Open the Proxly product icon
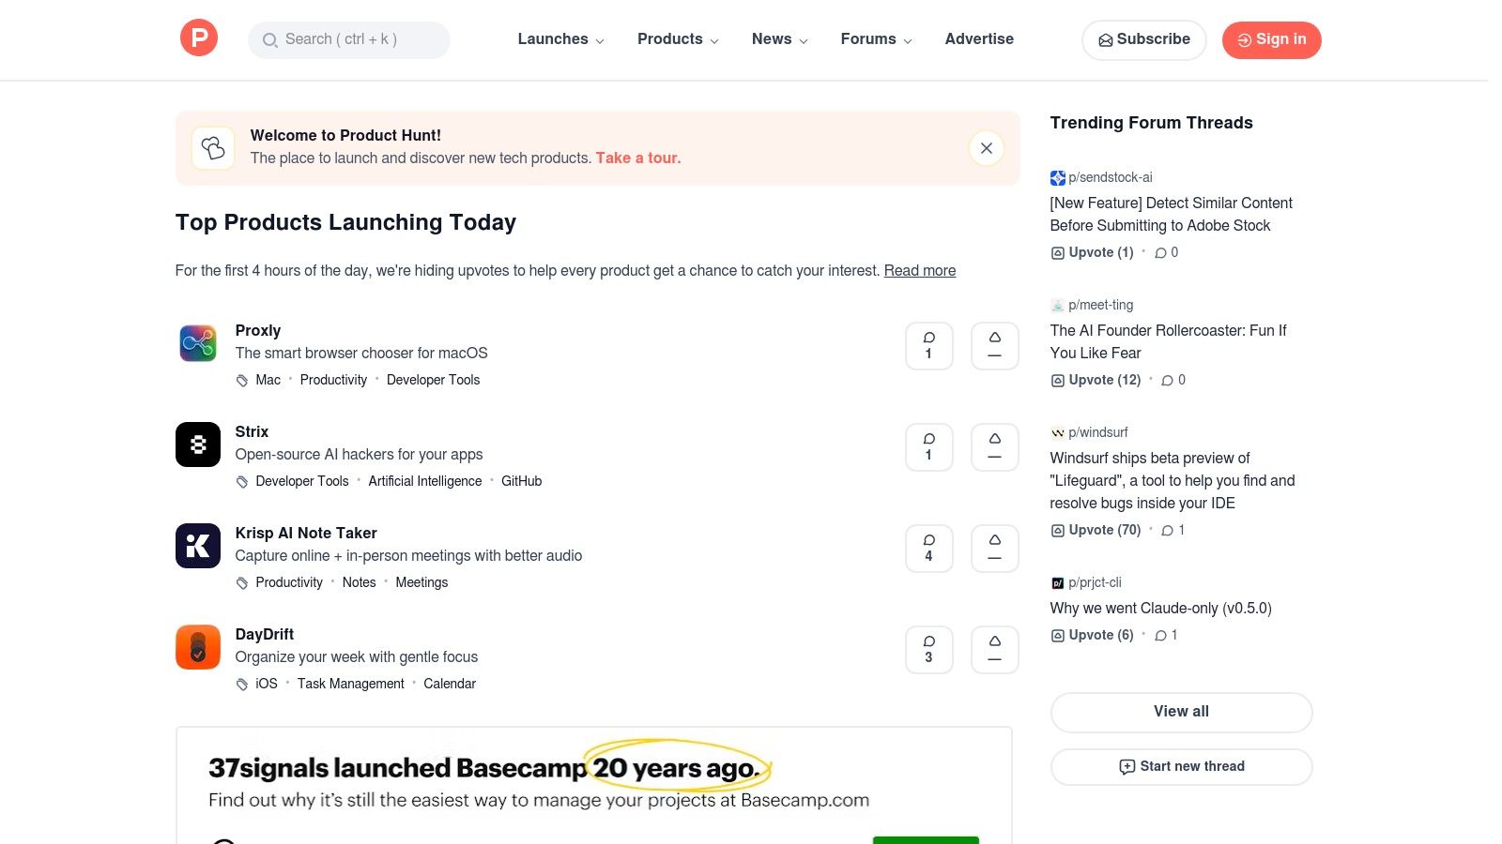This screenshot has width=1502, height=844. [198, 343]
